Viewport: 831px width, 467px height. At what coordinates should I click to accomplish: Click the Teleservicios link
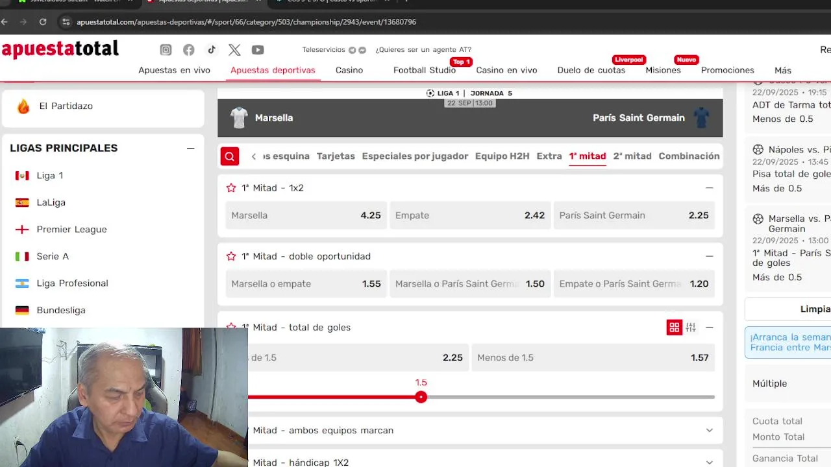[x=323, y=50]
